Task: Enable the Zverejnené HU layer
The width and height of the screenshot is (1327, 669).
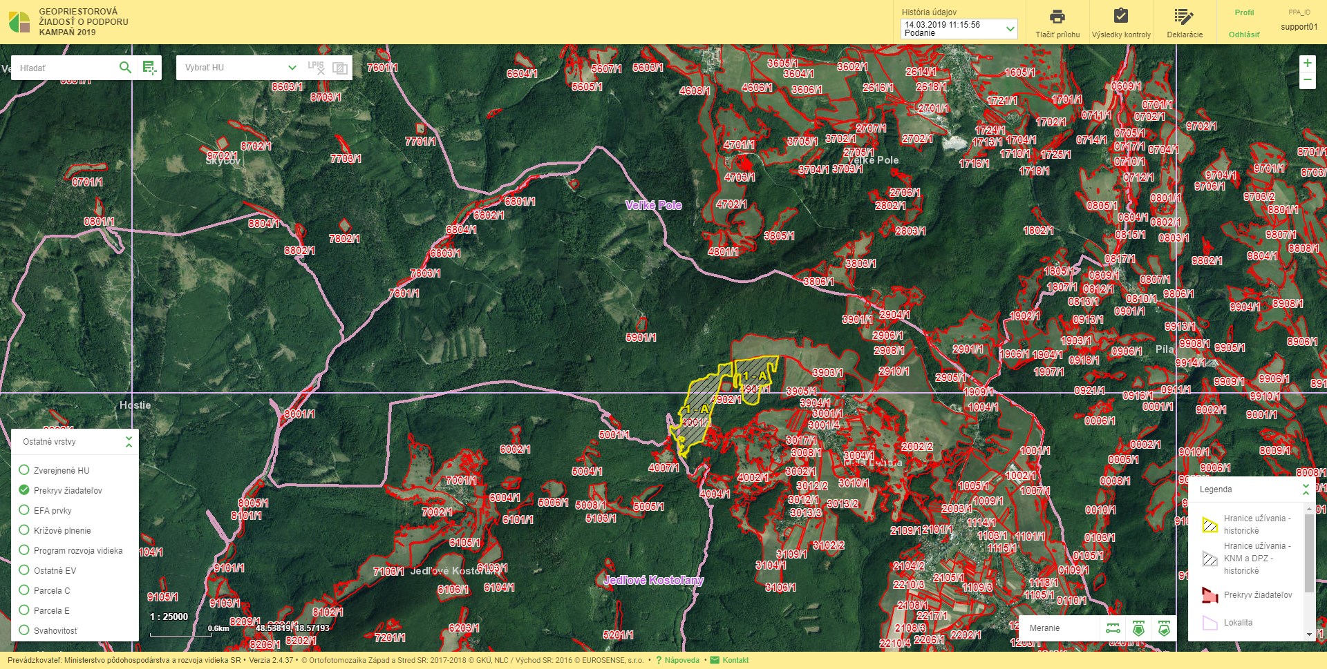Action: tap(24, 470)
